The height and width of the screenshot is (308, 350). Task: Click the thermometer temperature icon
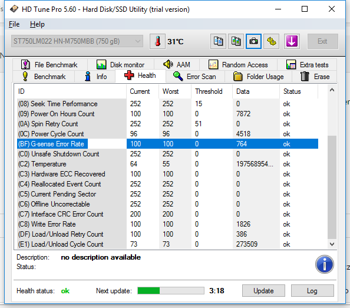157,41
